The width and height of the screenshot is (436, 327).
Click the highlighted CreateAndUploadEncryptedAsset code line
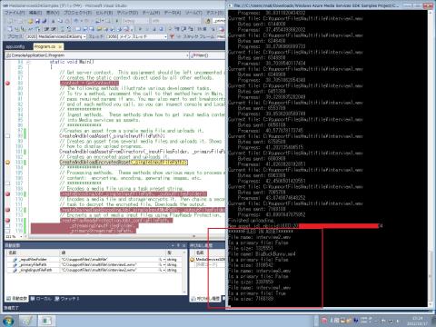coord(124,163)
